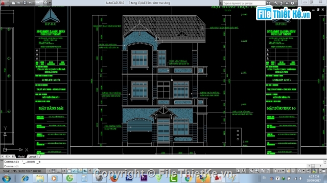Open Google Chrome from the taskbar
The width and height of the screenshot is (327, 183).
188,178
